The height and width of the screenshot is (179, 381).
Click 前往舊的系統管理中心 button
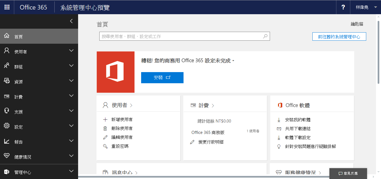[339, 36]
